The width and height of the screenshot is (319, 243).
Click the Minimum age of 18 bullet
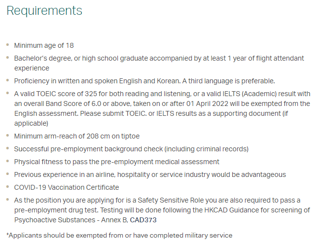tap(44, 45)
